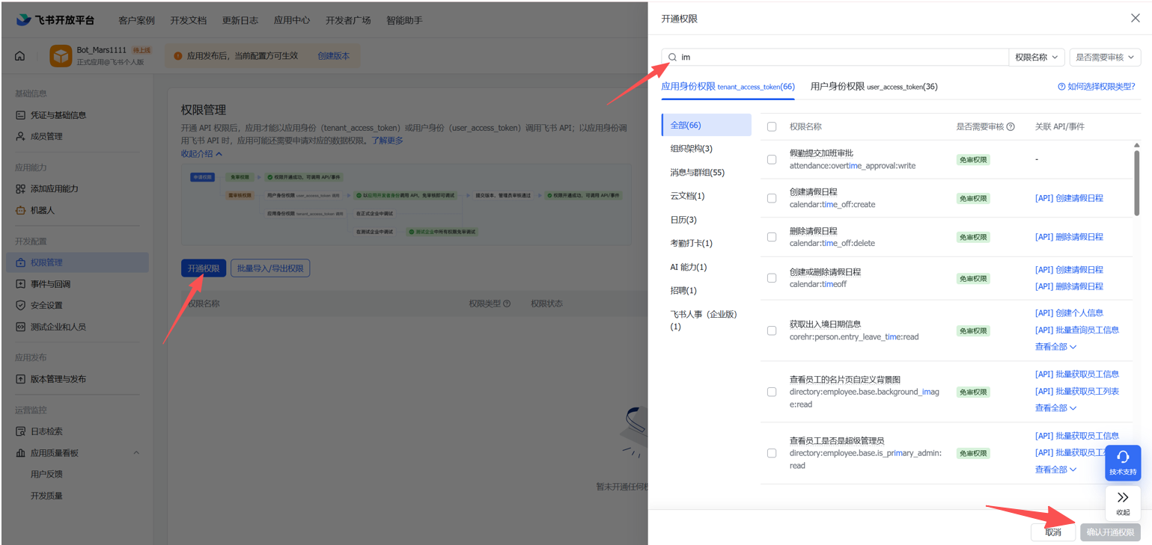The height and width of the screenshot is (545, 1152).
Task: Click the 收起 double-arrow collapse button
Action: click(1123, 503)
